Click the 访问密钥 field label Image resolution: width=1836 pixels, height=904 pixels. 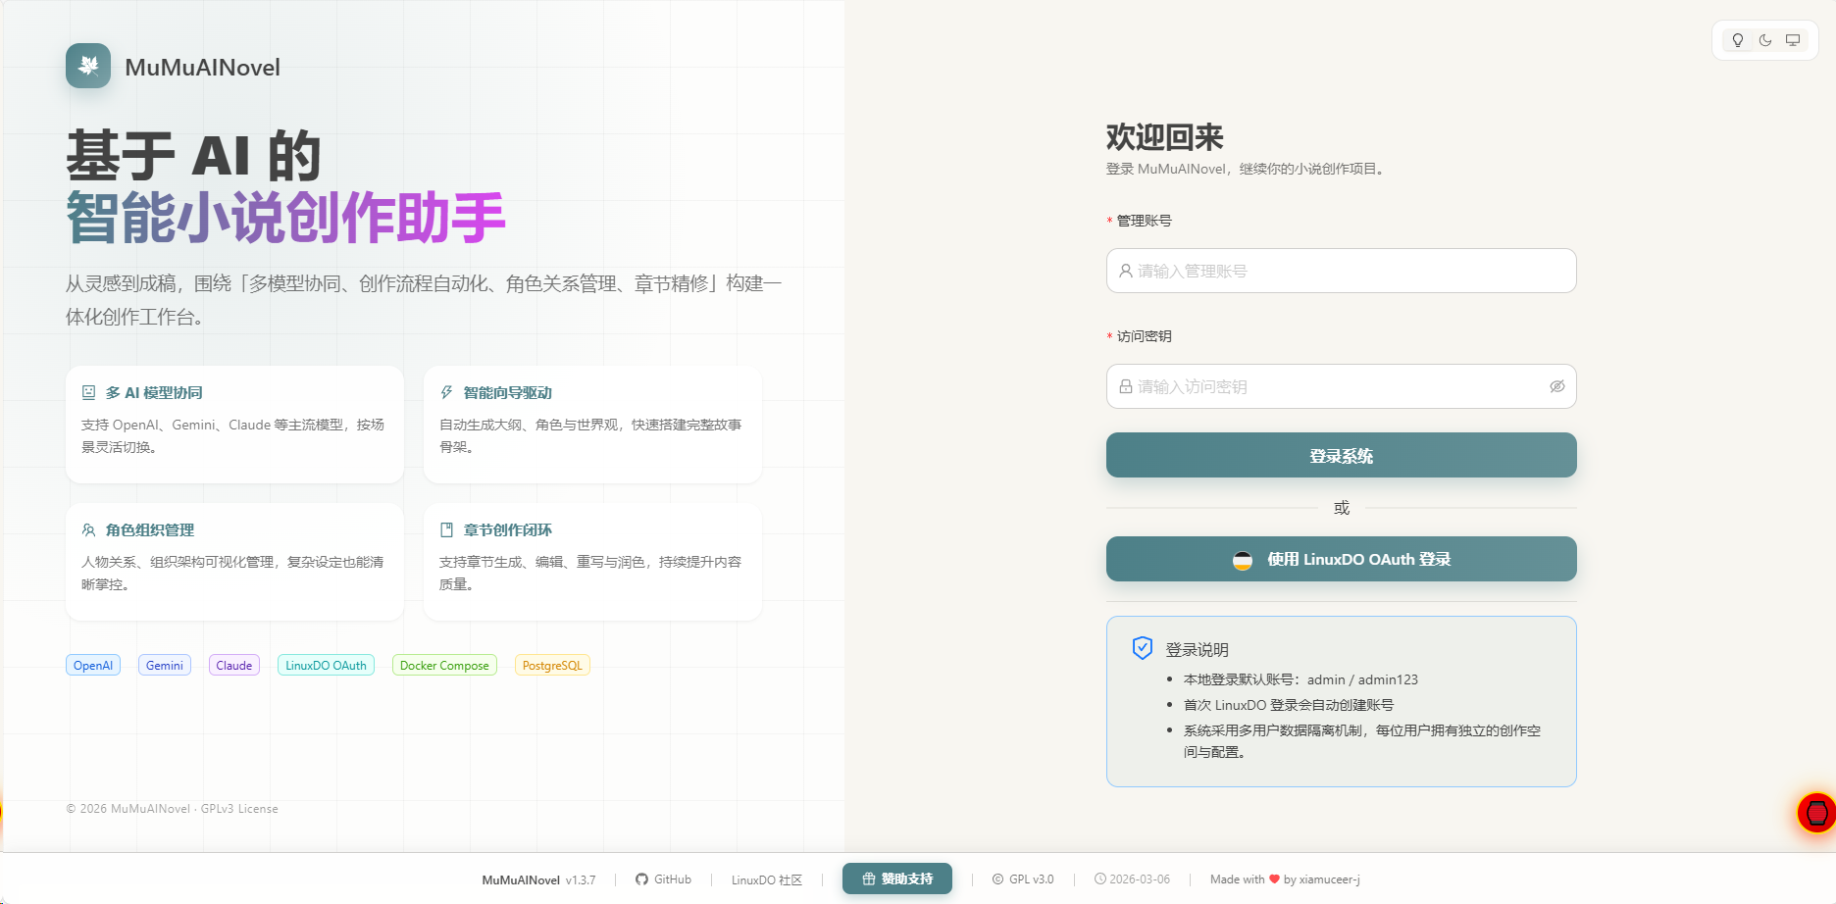pyautogui.click(x=1145, y=336)
